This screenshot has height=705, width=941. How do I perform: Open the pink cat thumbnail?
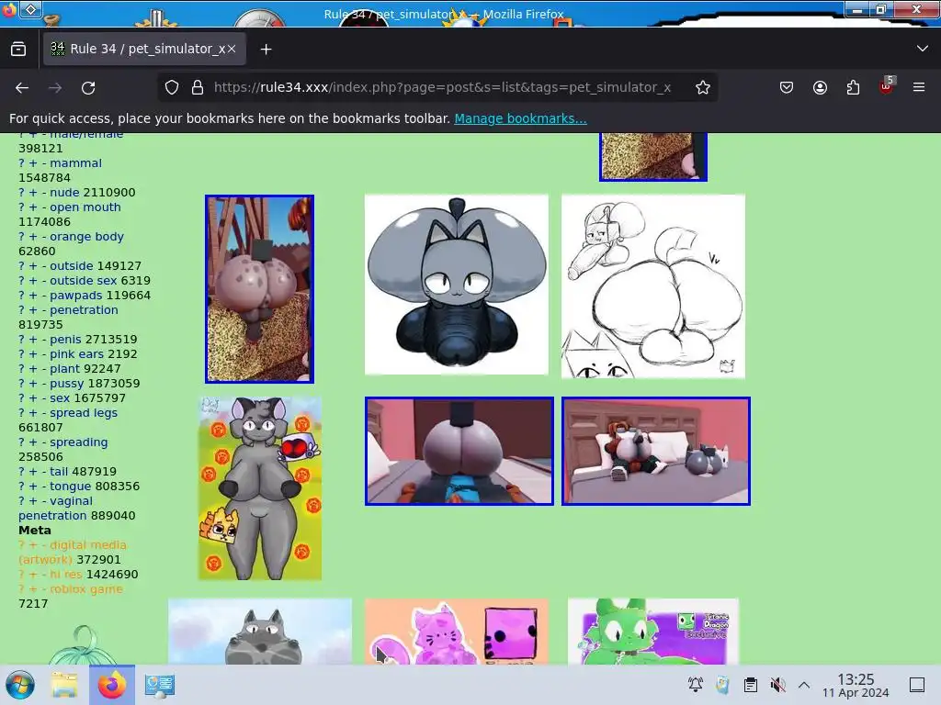coord(456,631)
